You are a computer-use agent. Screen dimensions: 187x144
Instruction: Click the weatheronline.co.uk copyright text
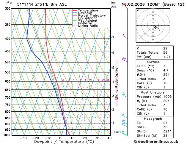156,142
